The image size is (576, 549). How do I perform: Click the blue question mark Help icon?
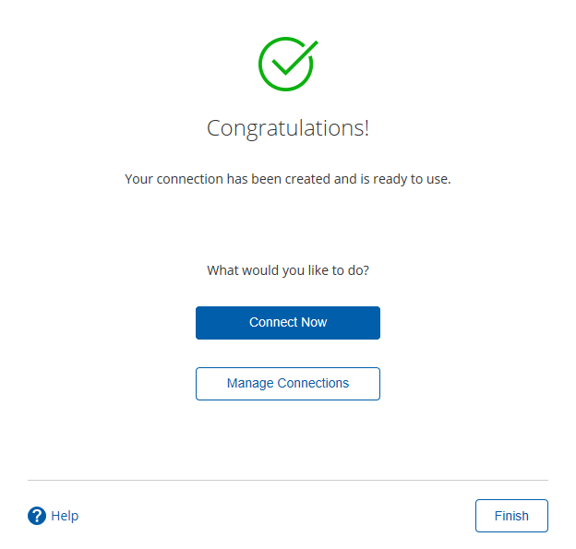pos(37,516)
